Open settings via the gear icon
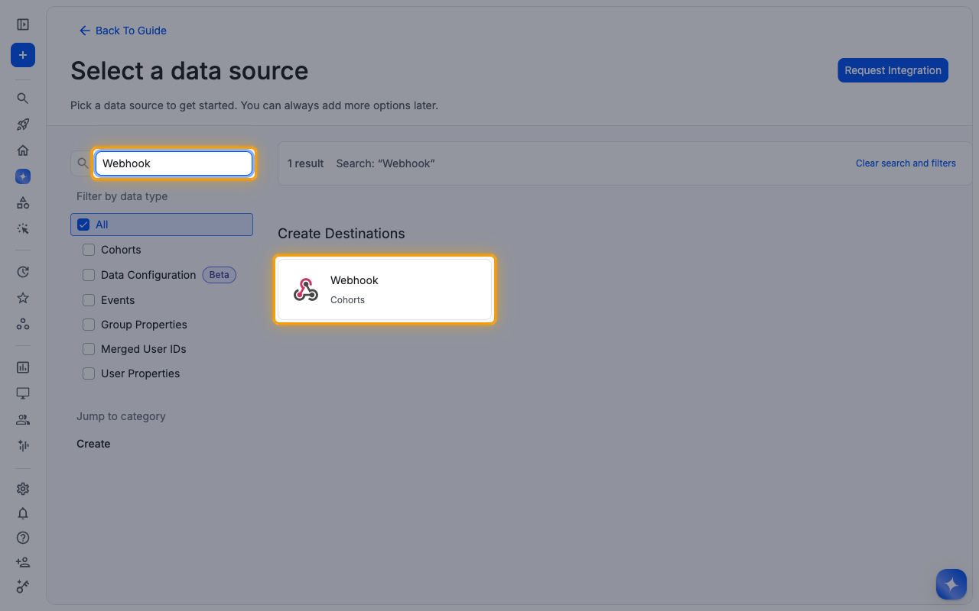979x611 pixels. point(23,489)
